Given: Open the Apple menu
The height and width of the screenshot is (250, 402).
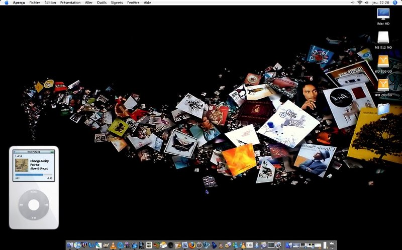Looking at the screenshot, I should 7,3.
